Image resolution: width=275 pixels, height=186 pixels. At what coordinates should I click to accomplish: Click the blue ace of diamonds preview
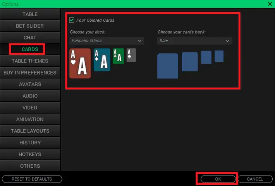[x=102, y=60]
